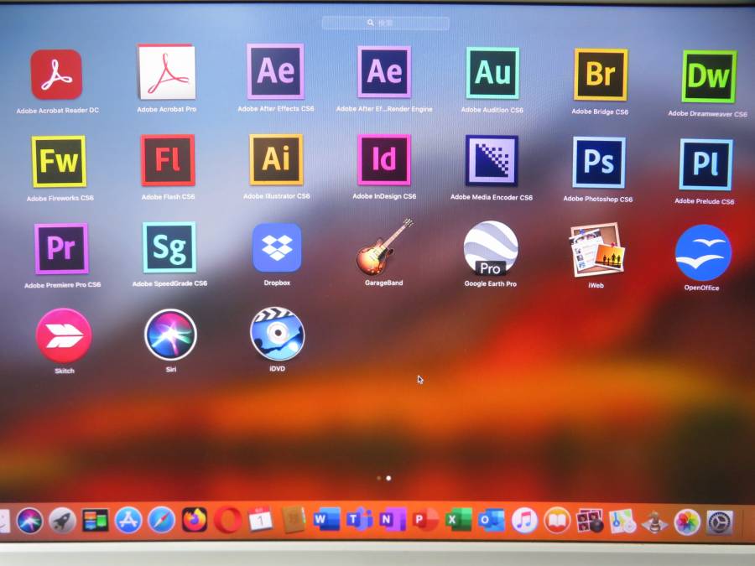
Task: Open the Dropbox app
Action: (277, 248)
